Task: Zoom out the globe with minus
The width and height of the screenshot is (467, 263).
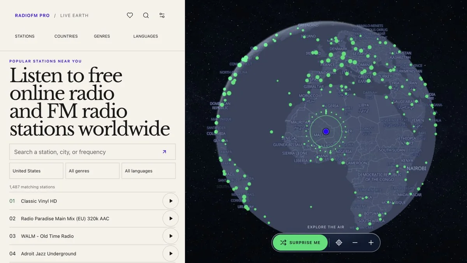Action: coord(355,242)
